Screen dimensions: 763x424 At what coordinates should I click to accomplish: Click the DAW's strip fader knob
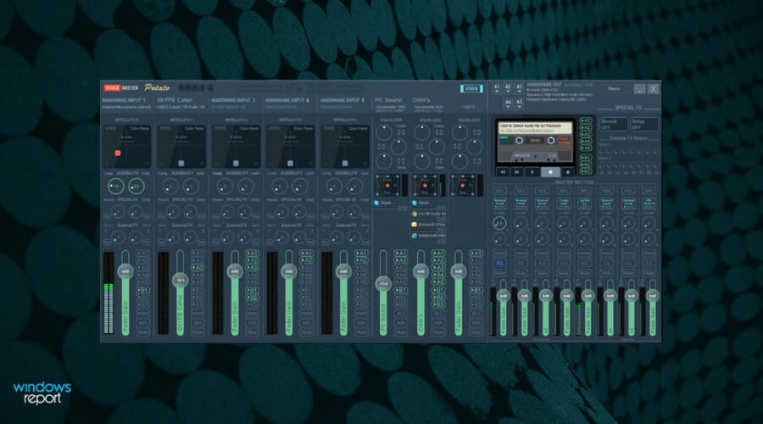(420, 271)
